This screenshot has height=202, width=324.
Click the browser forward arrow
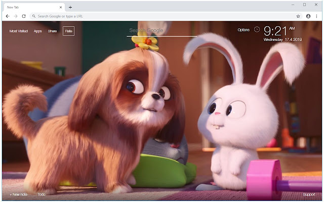(x=16, y=16)
